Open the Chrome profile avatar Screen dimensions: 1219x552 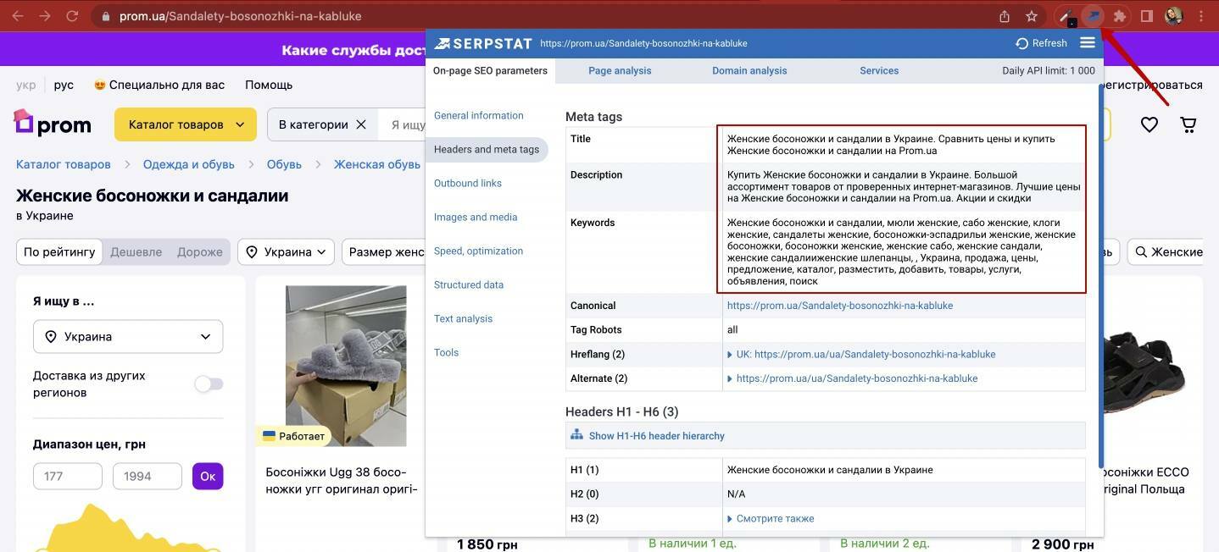pos(1174,16)
